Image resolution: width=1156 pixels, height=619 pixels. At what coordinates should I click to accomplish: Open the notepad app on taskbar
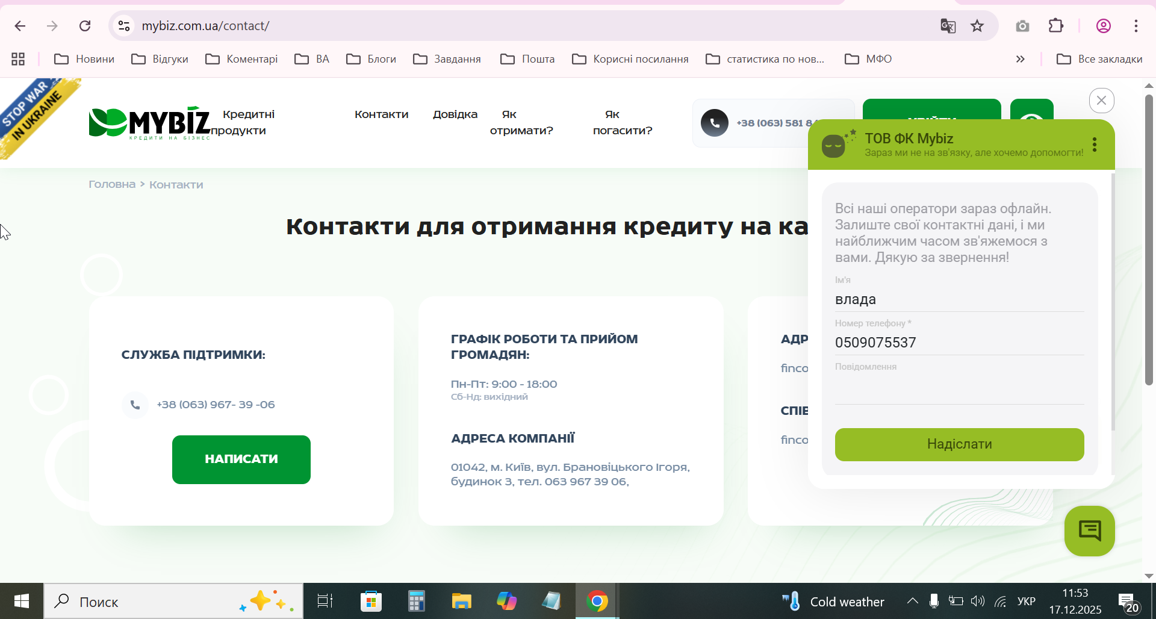pyautogui.click(x=552, y=601)
